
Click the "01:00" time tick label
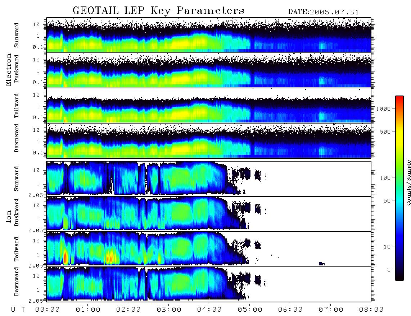pos(88,310)
